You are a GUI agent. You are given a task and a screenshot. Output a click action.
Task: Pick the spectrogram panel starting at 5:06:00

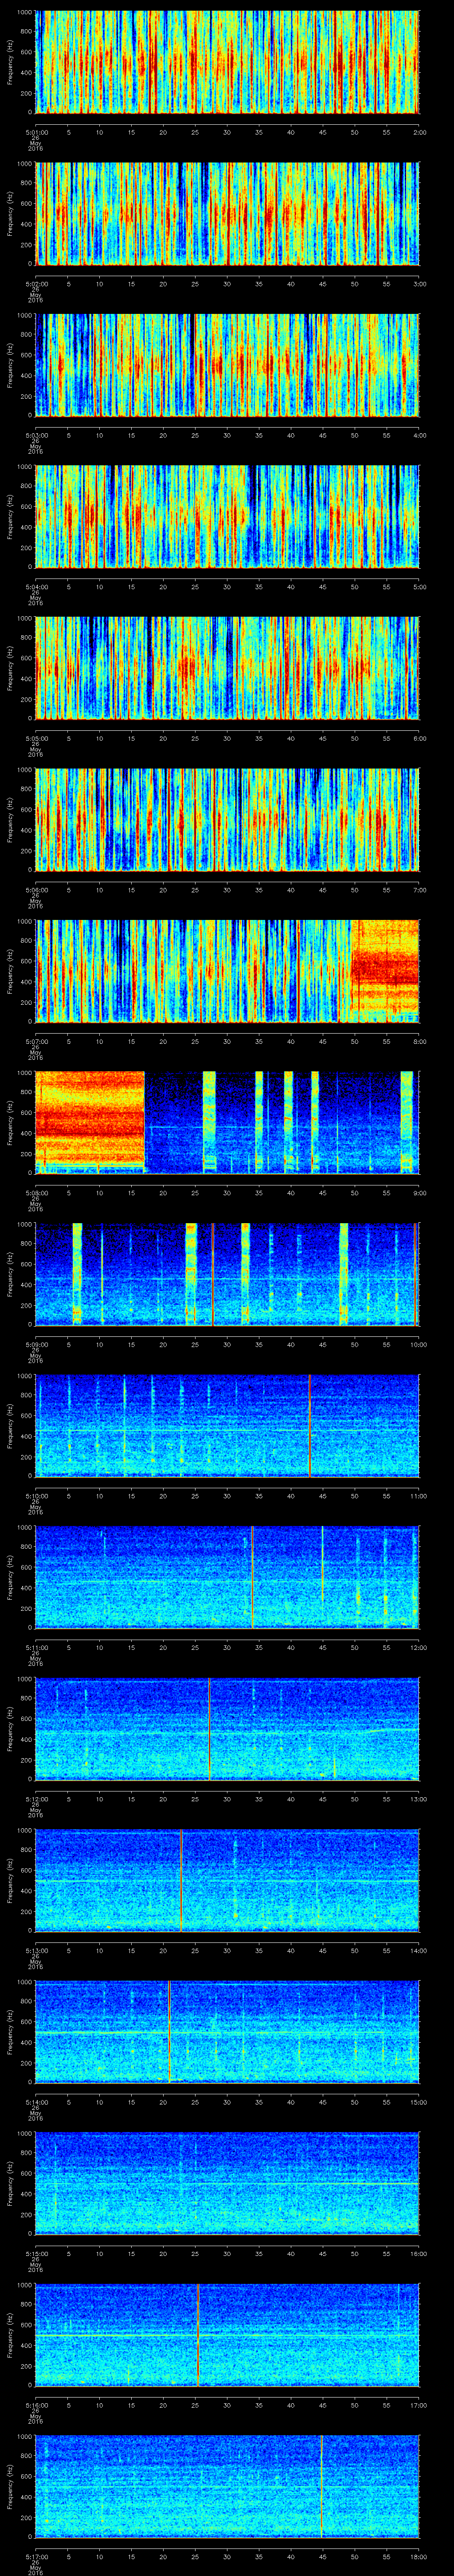tap(227, 819)
